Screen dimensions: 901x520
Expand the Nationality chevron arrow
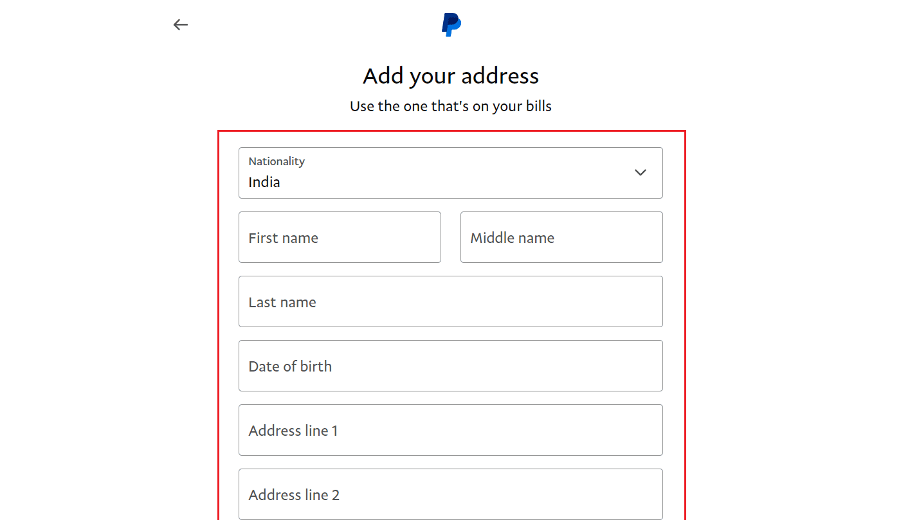point(640,172)
